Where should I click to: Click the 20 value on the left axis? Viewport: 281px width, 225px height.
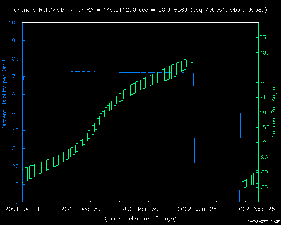16,166
